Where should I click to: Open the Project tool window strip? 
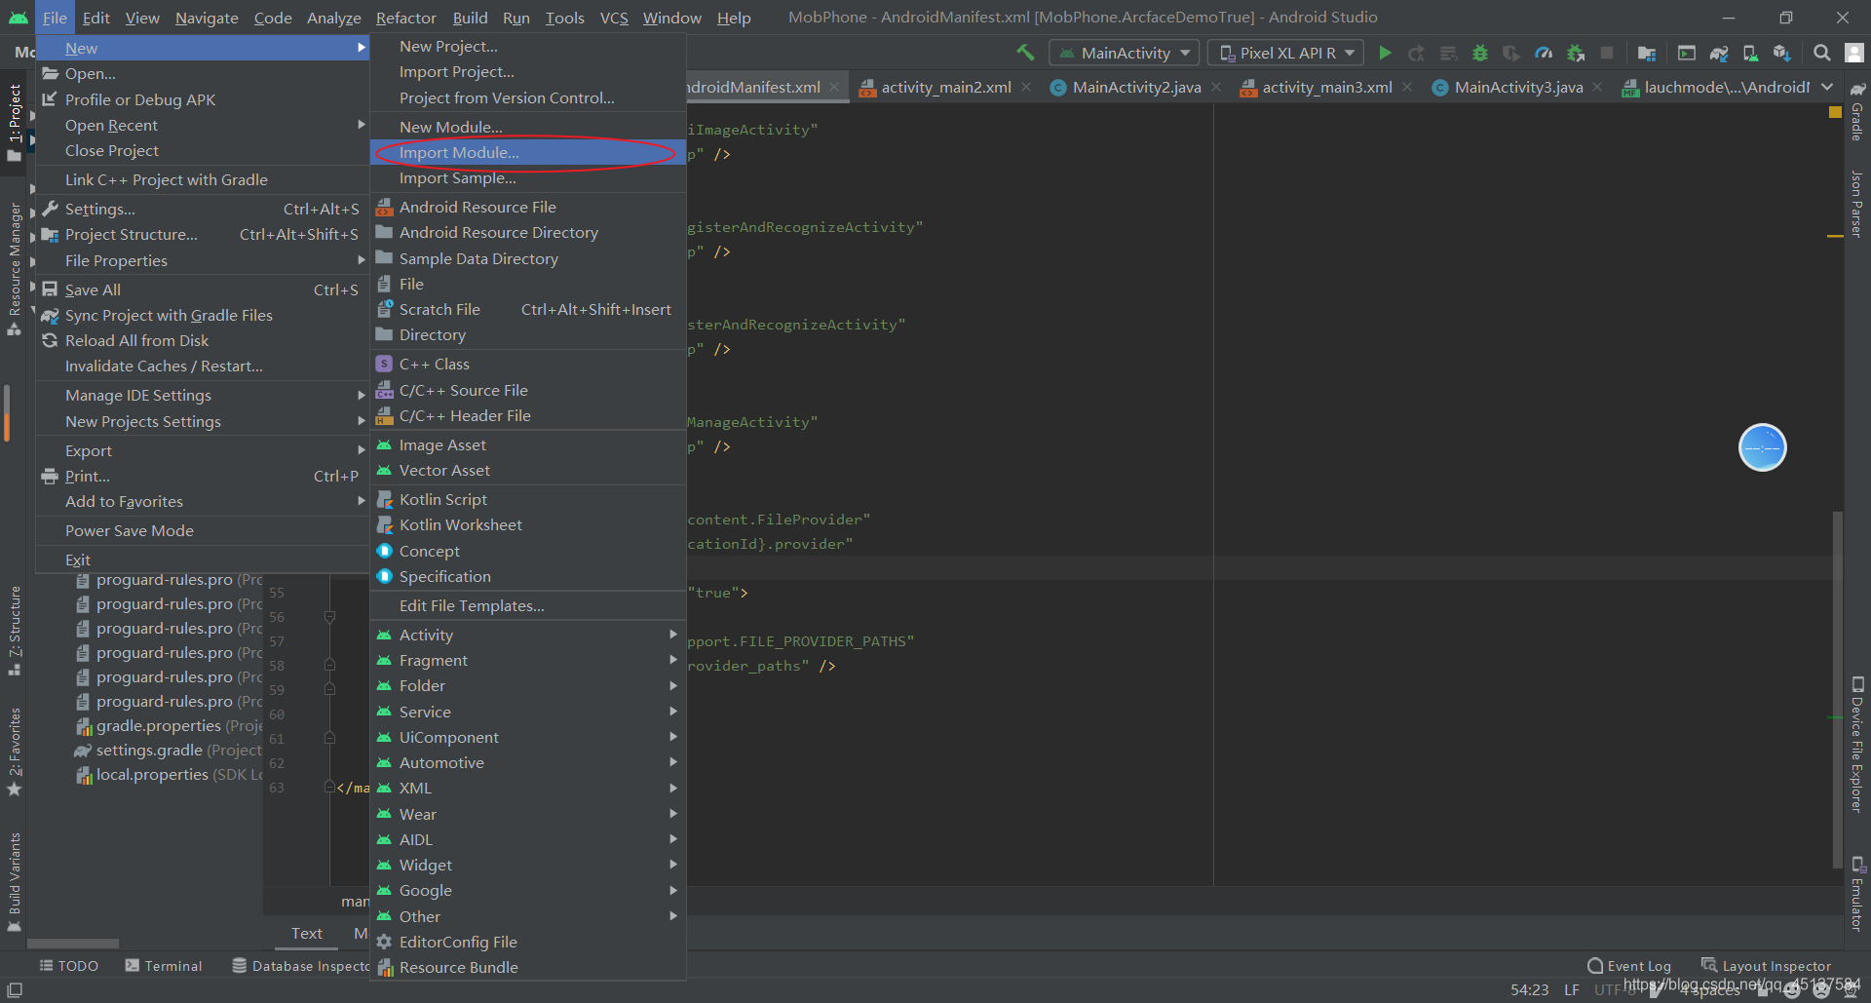click(x=15, y=123)
